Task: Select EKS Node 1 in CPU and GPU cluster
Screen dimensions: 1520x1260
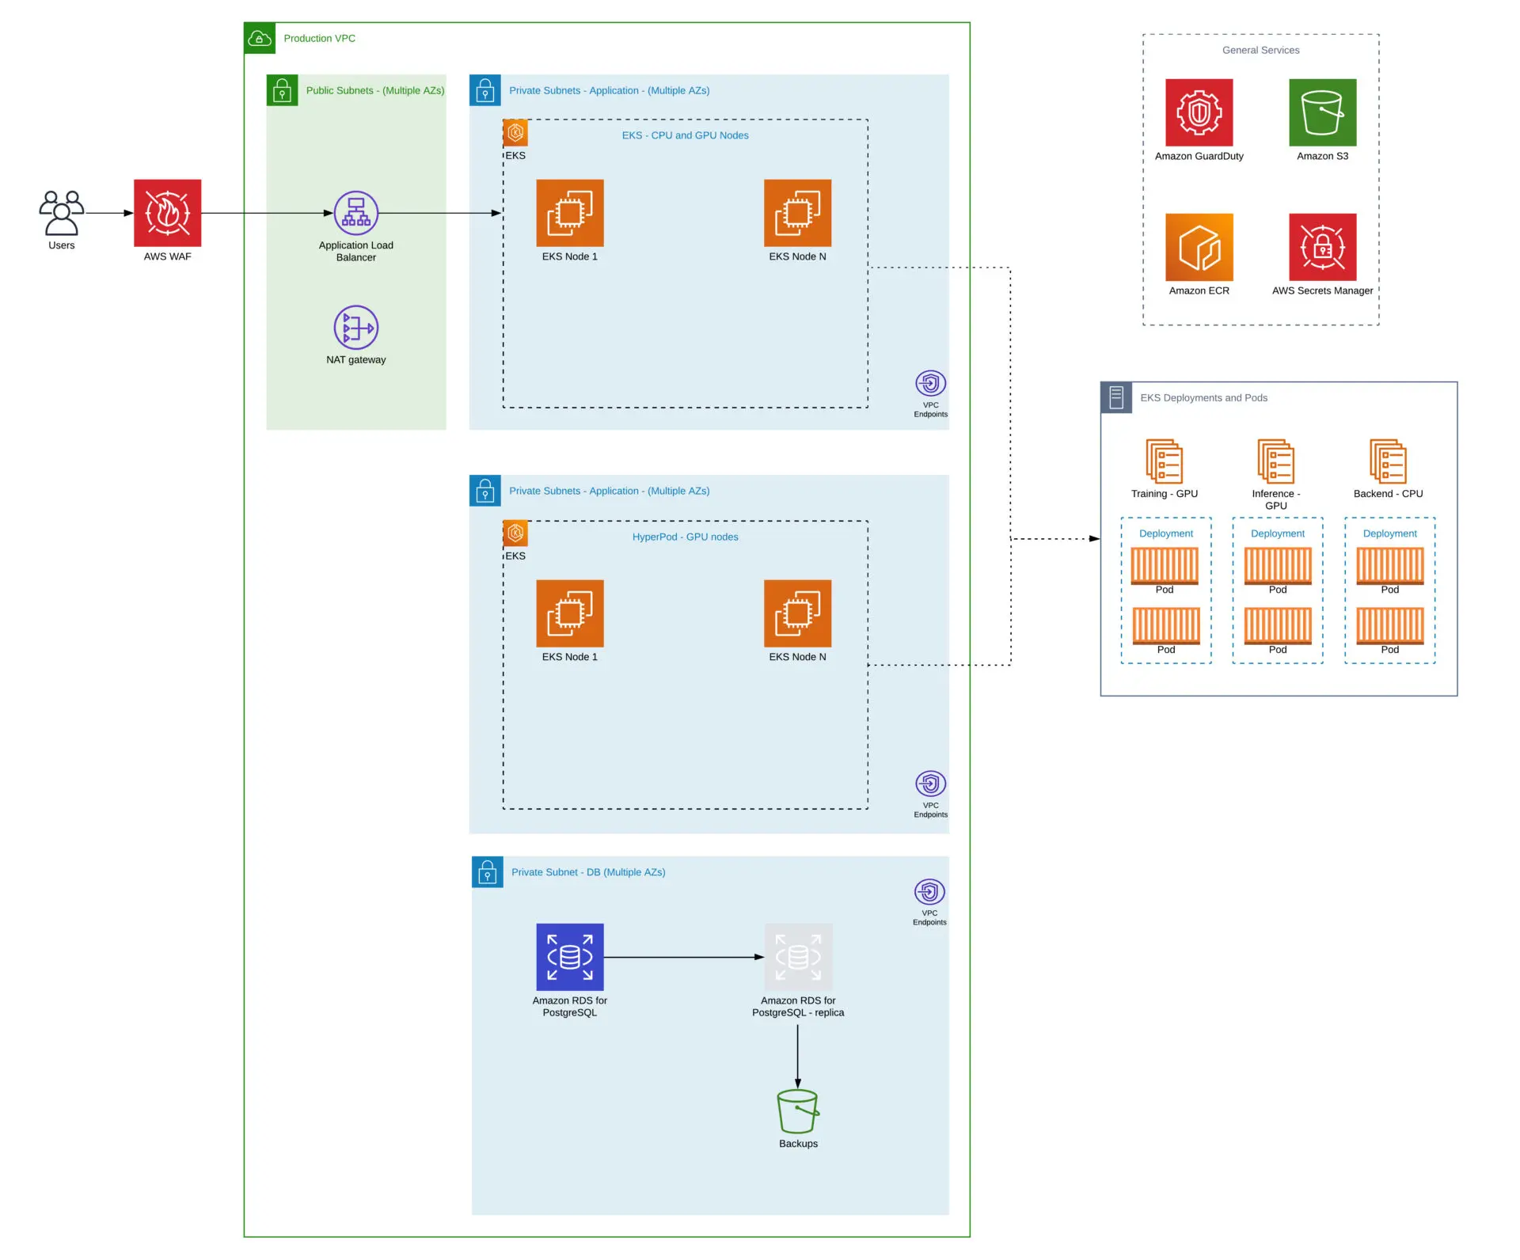Action: pyautogui.click(x=570, y=213)
